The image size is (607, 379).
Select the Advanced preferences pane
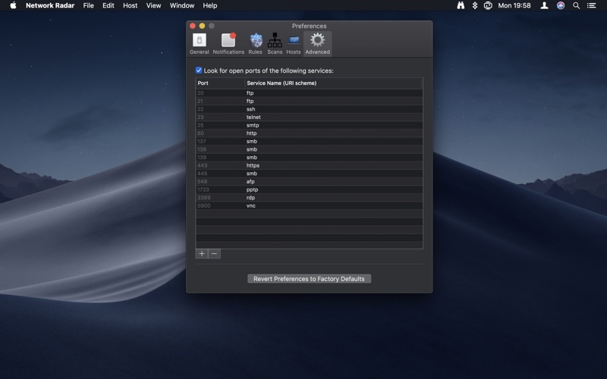[317, 43]
